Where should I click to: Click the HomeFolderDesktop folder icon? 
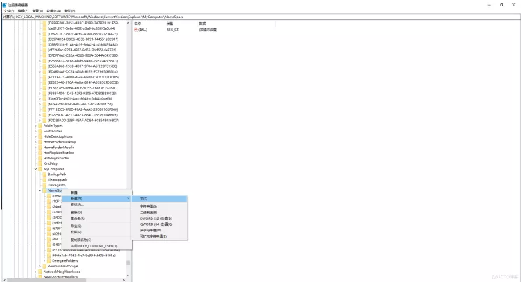[40, 142]
